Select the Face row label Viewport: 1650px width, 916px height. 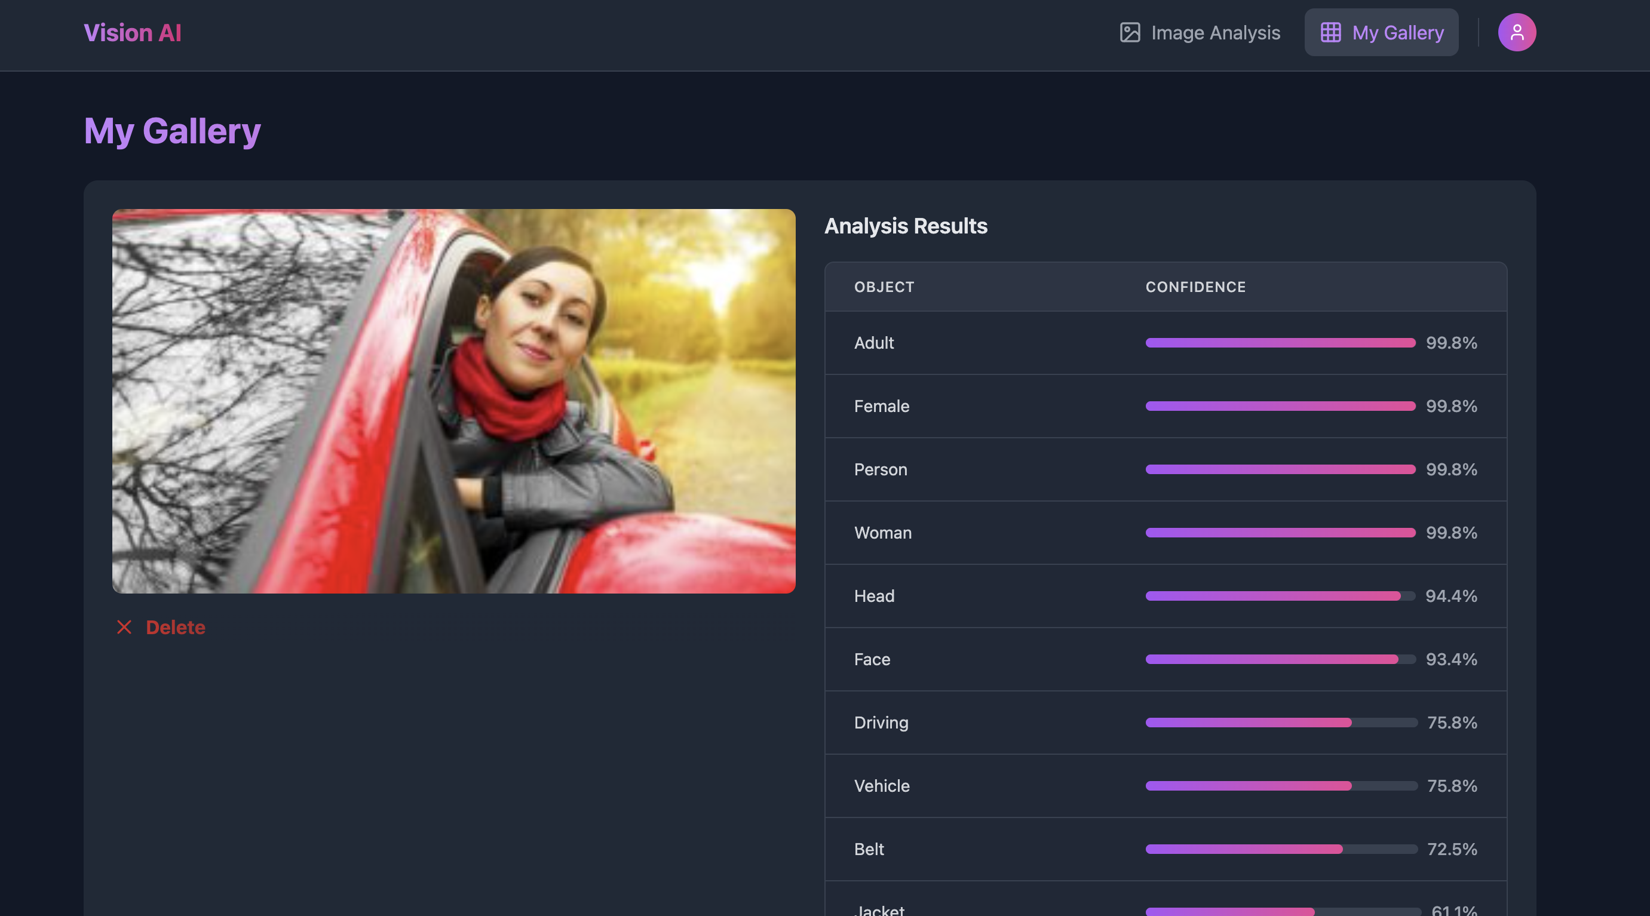pyautogui.click(x=872, y=659)
